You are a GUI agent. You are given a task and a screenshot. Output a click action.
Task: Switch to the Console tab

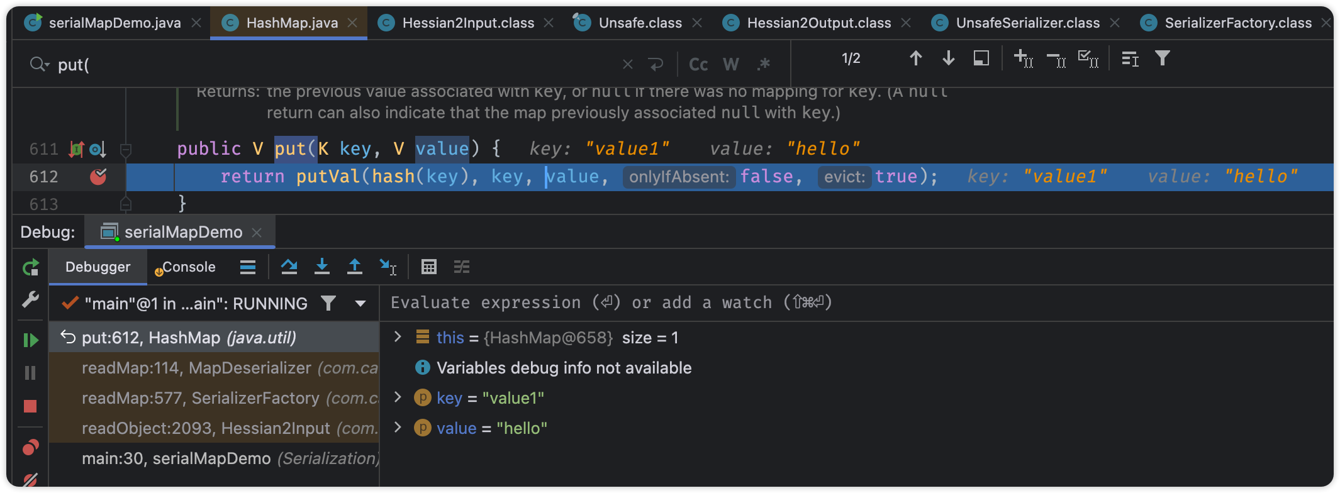[185, 267]
